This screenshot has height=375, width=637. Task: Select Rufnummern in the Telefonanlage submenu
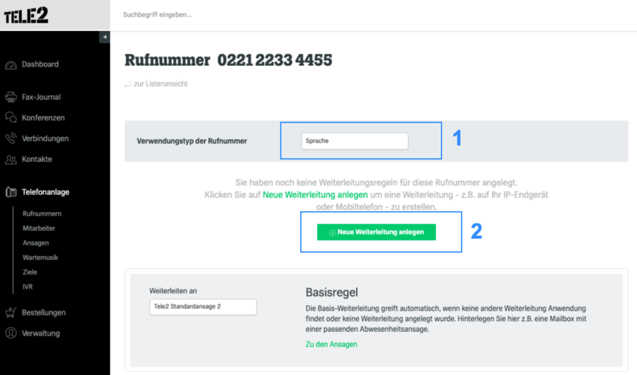[42, 214]
